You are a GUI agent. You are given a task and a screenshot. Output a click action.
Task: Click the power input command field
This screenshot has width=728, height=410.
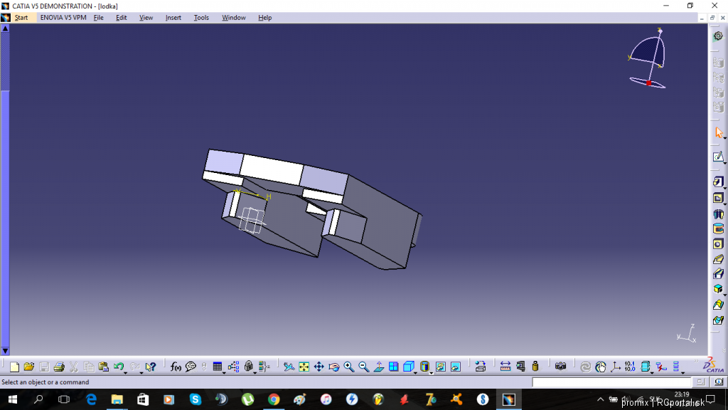(612, 382)
